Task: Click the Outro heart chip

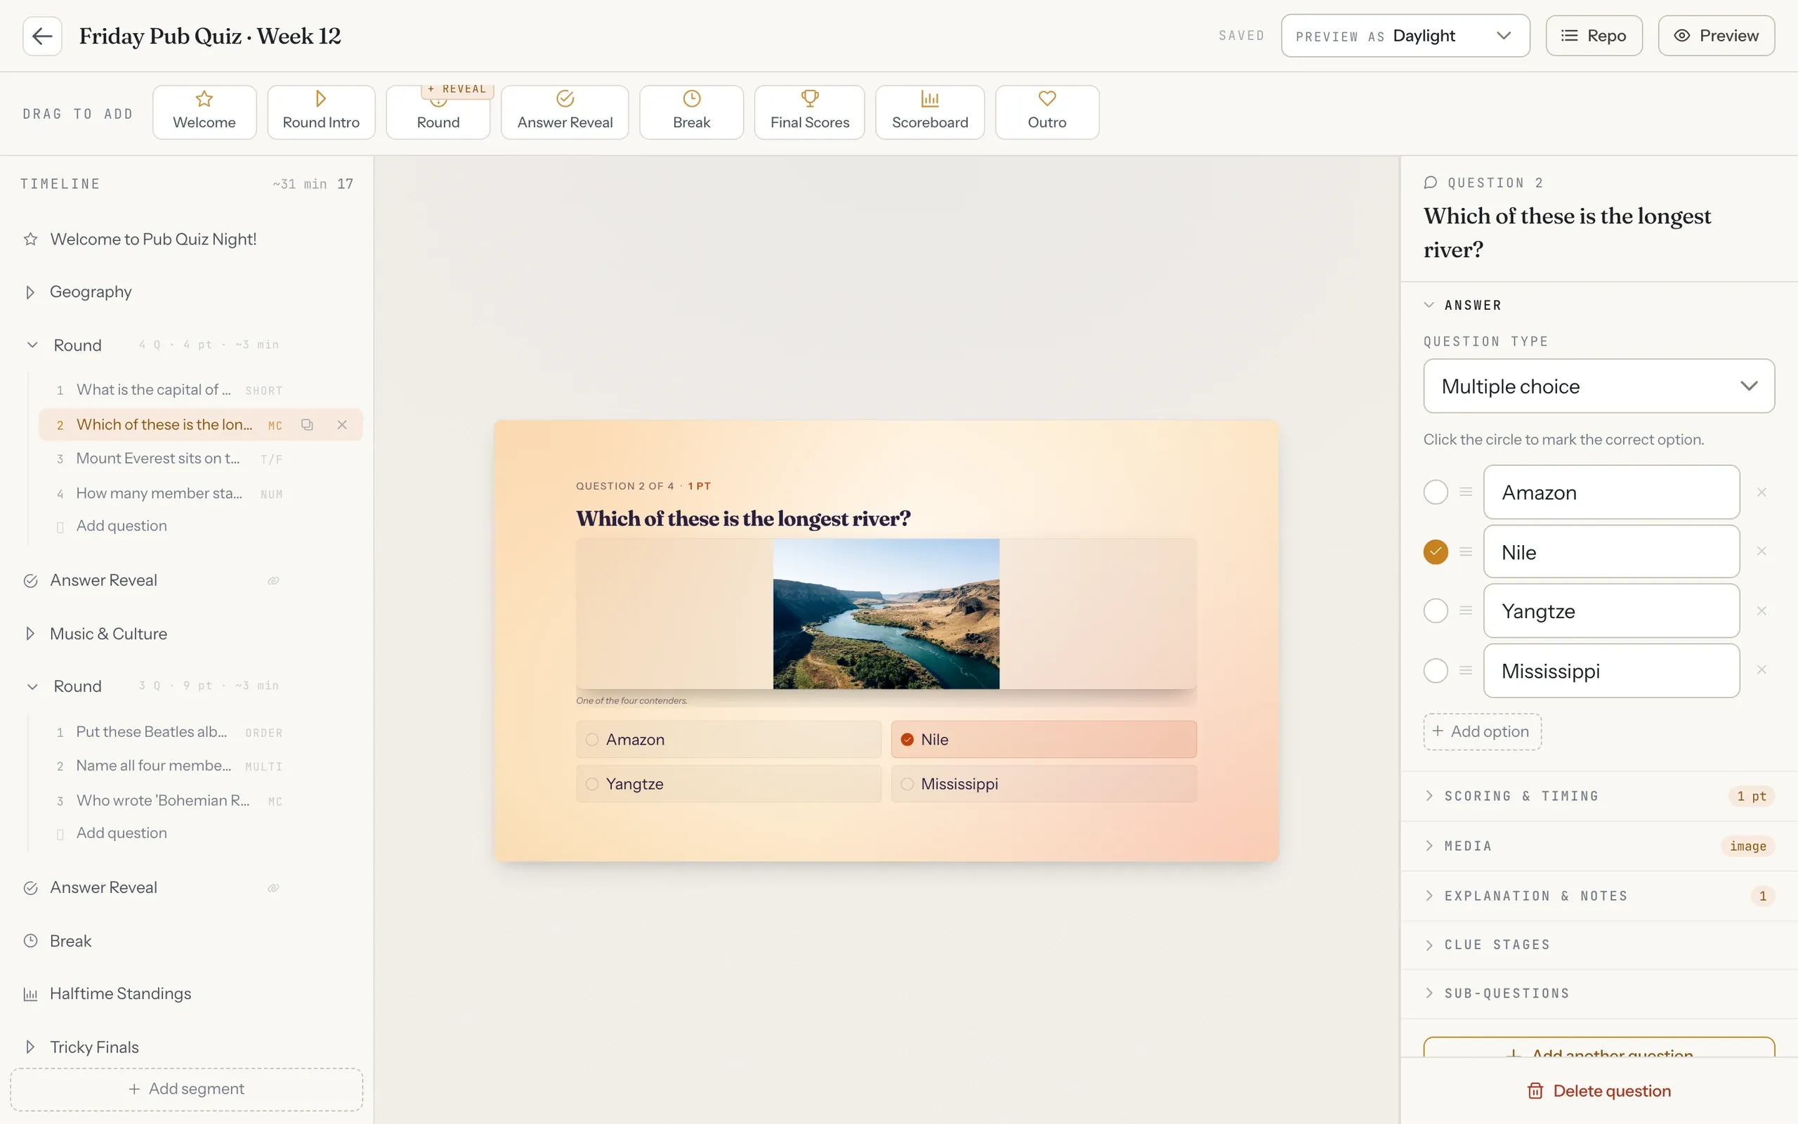Action: pos(1047,112)
